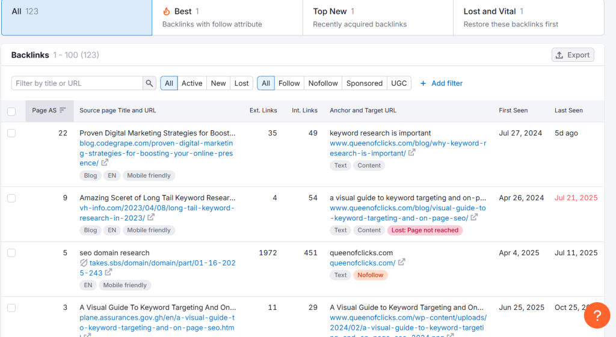Select the All status filter button
The height and width of the screenshot is (337, 616).
(x=169, y=83)
